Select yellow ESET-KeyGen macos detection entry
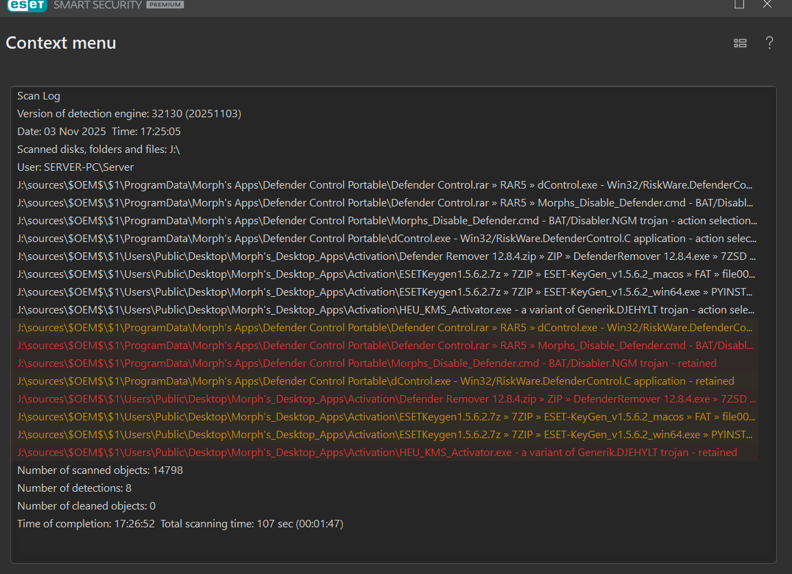The image size is (792, 574). coord(387,417)
